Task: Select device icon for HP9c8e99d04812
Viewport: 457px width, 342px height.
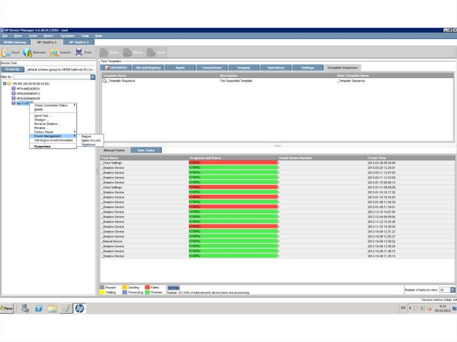Action: pyautogui.click(x=13, y=94)
